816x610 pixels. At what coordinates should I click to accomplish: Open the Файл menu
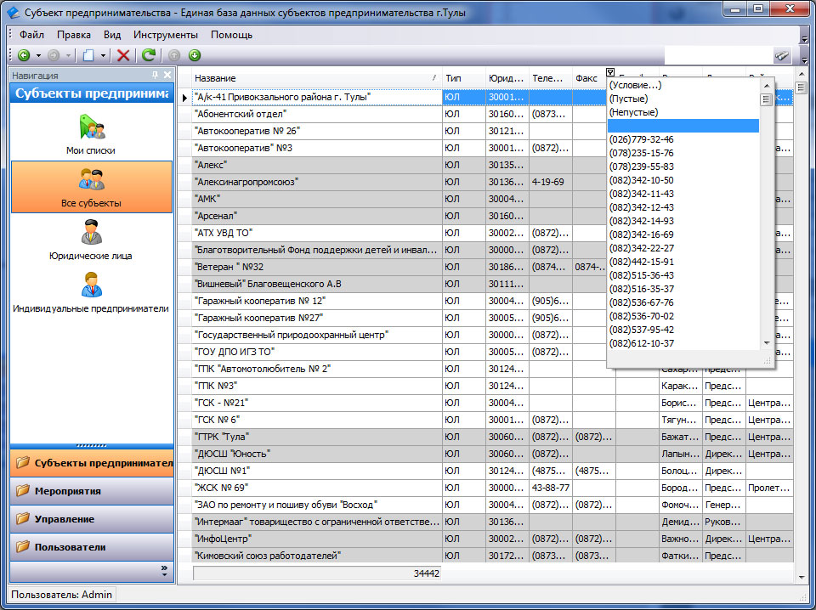(x=31, y=35)
